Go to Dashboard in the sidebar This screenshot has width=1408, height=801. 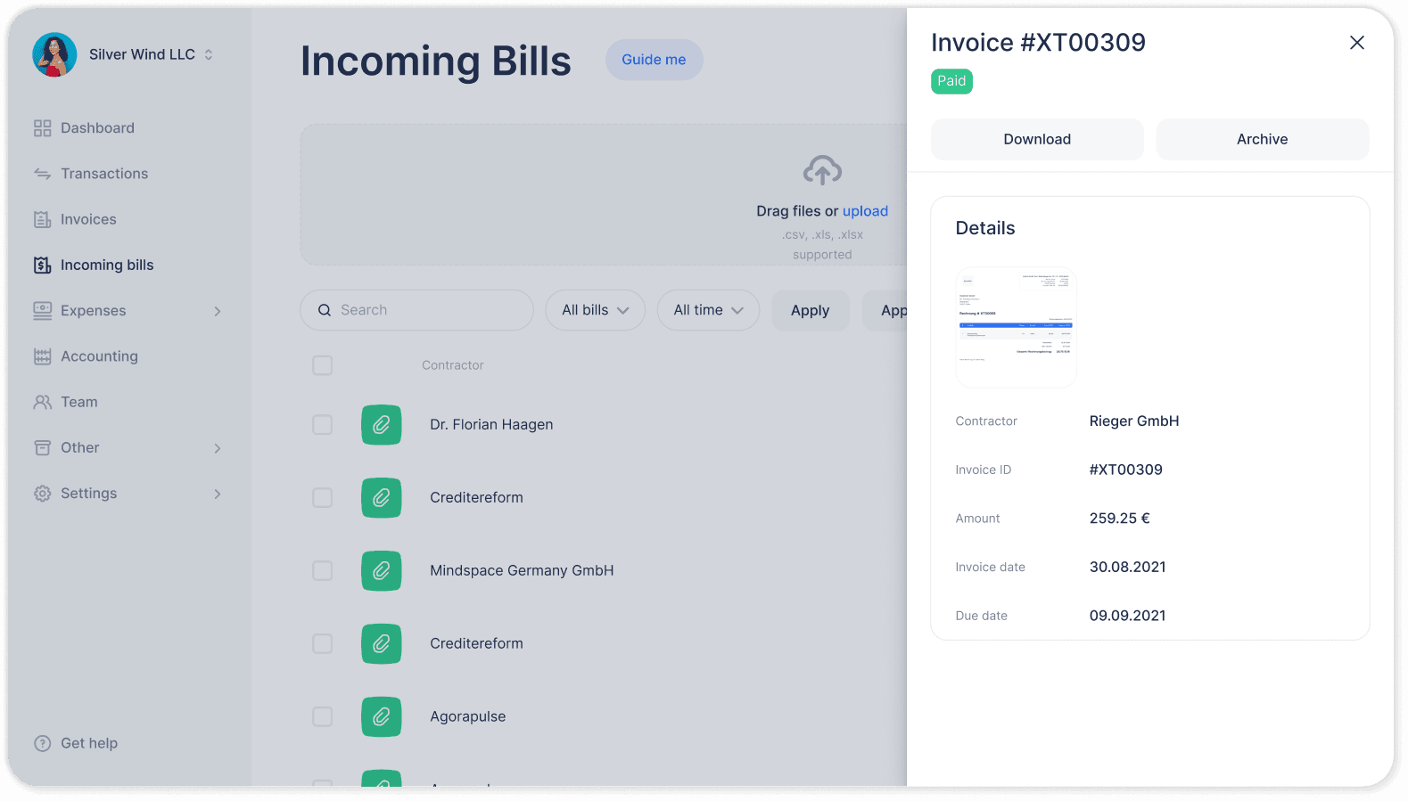pyautogui.click(x=97, y=128)
